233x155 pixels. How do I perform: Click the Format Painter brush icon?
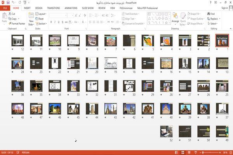pyautogui.click(x=10, y=23)
